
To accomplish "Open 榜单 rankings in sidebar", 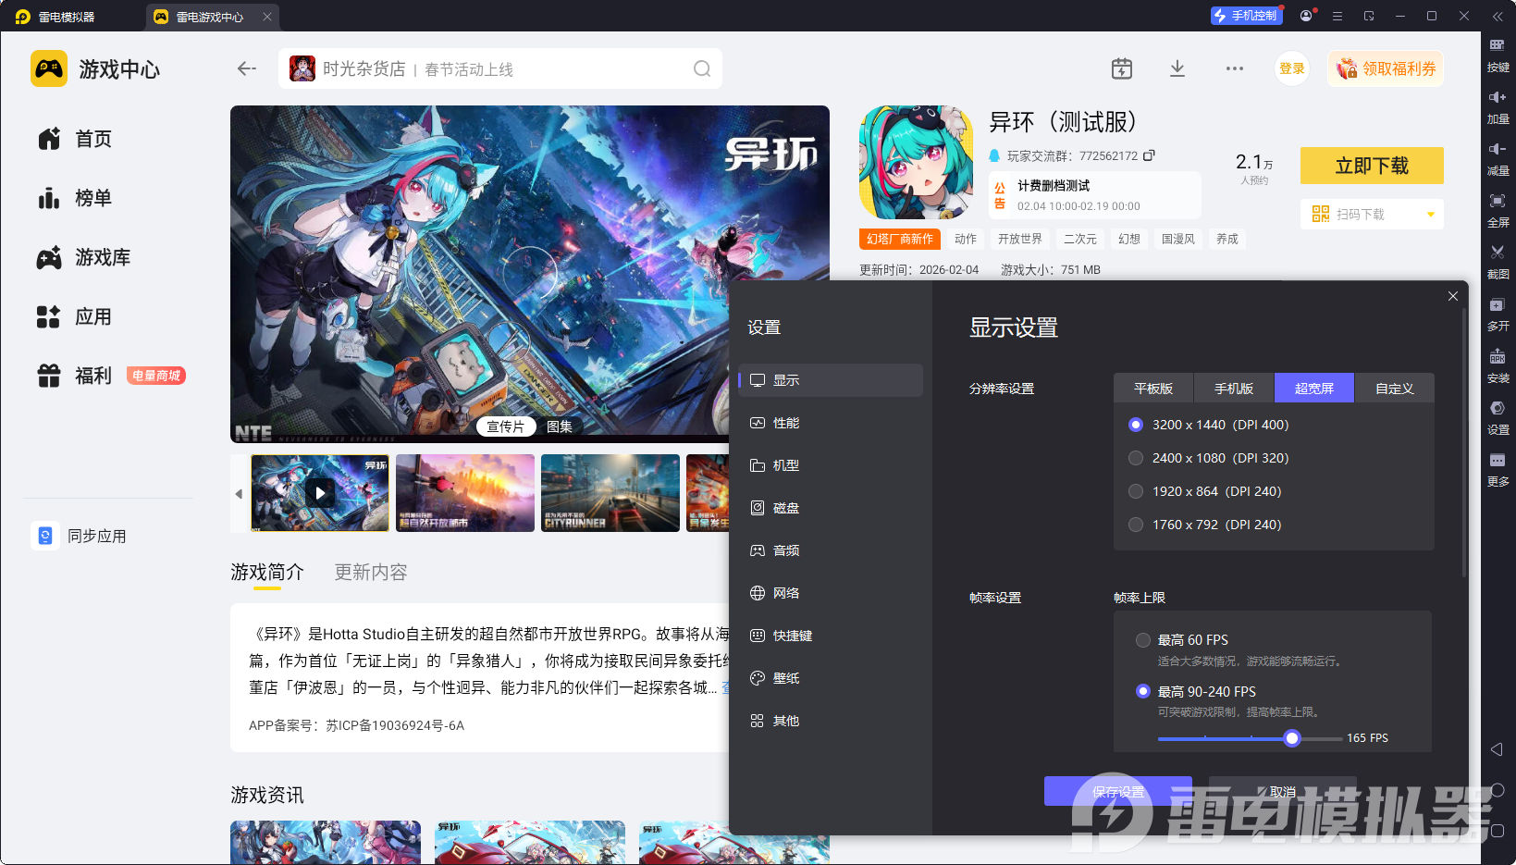I will [x=75, y=198].
